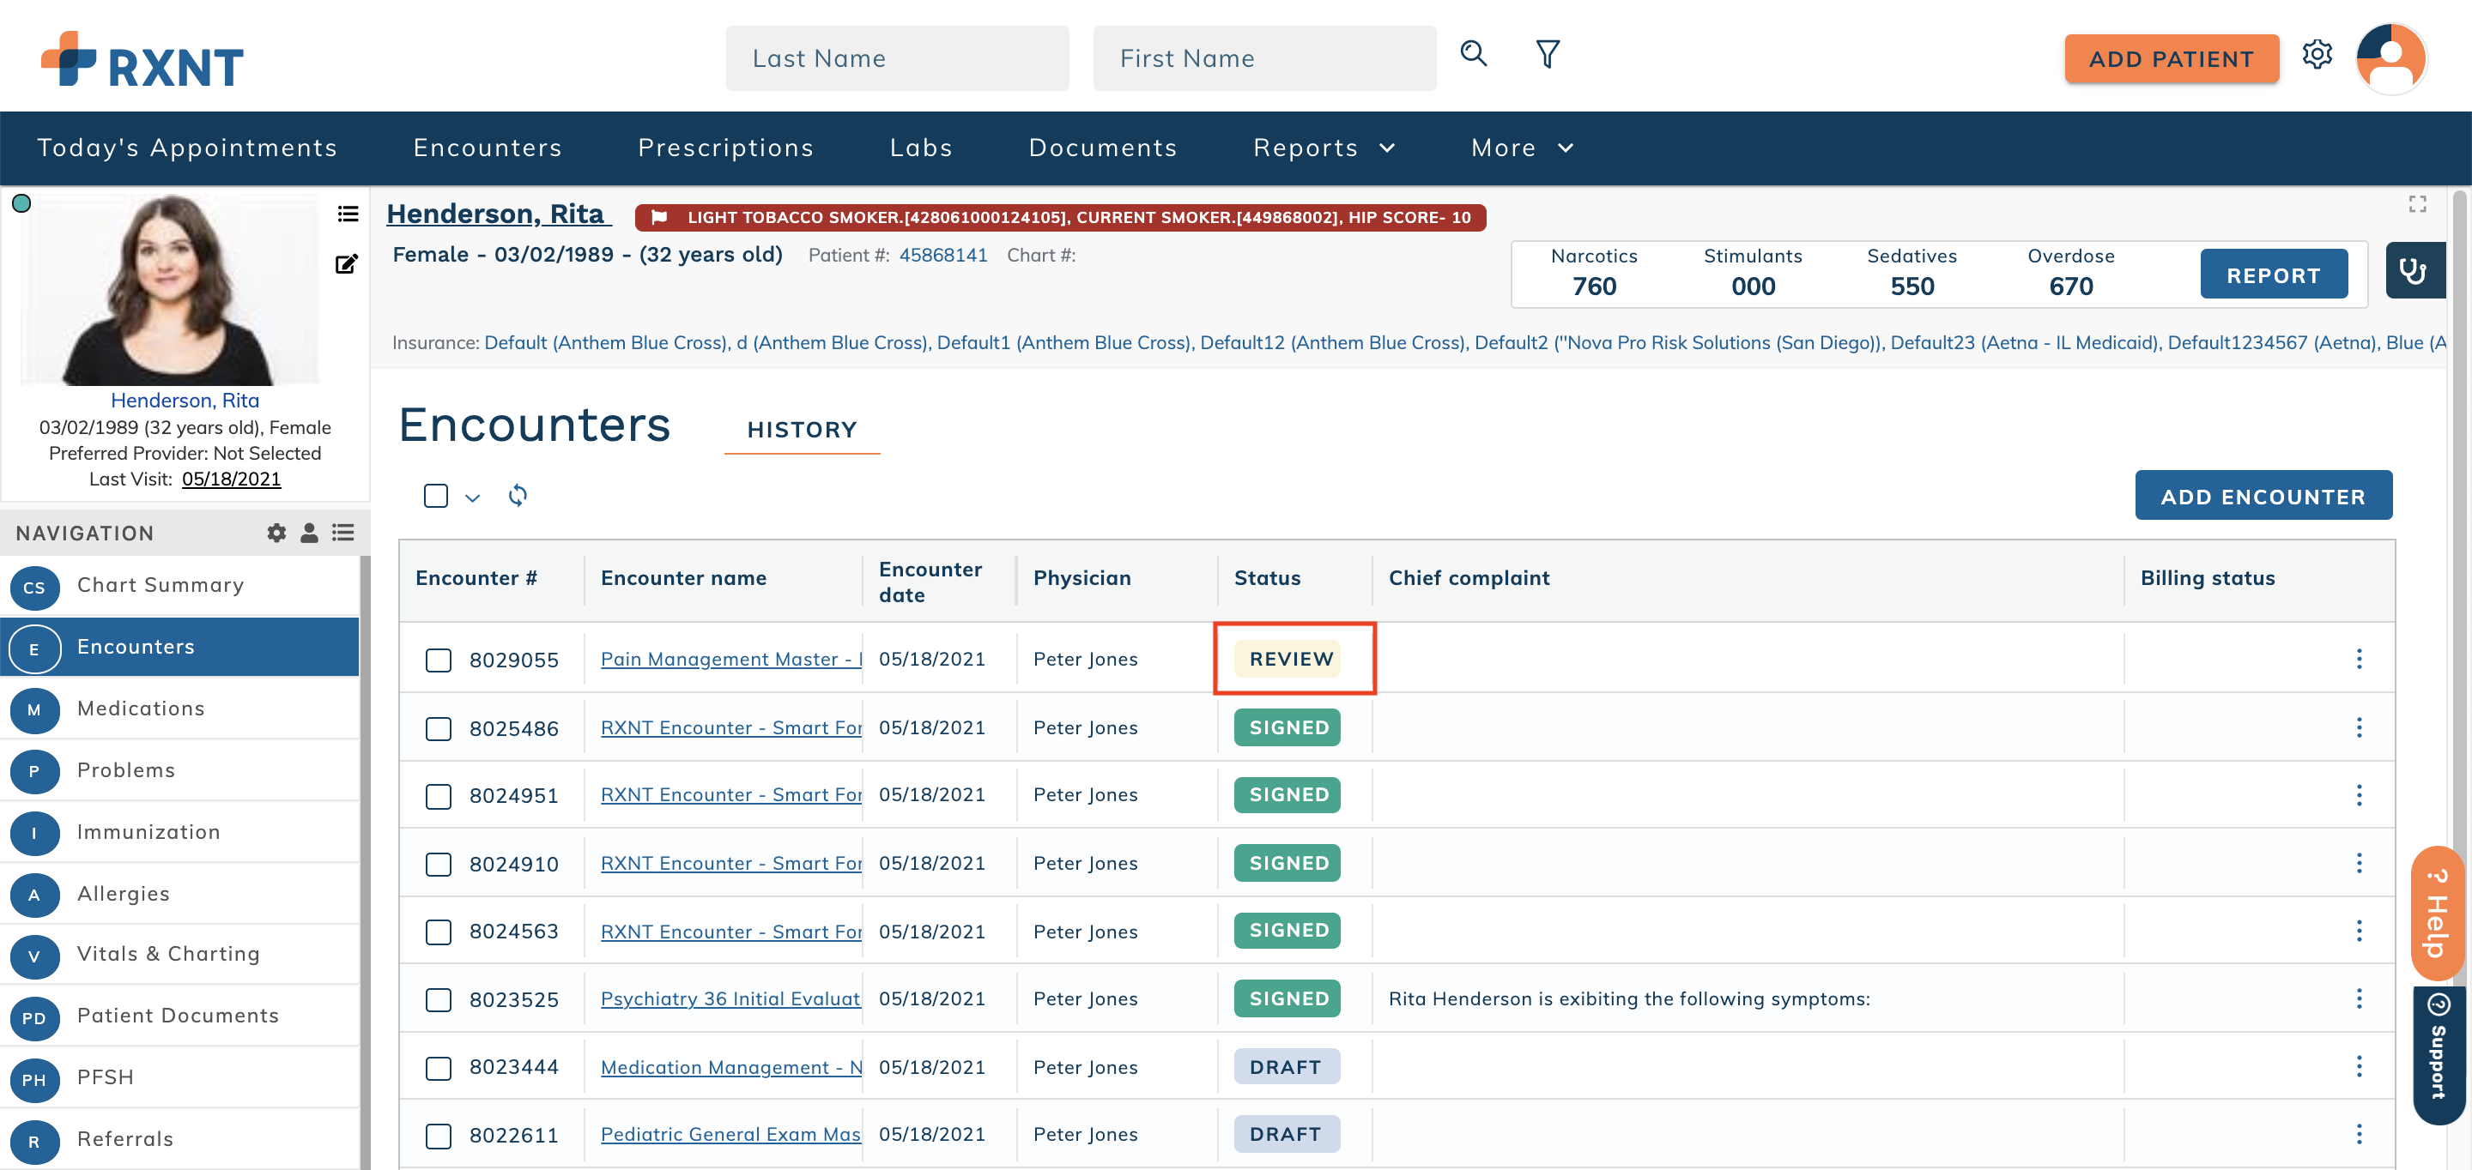Click expand fullscreen icon near patient header
The height and width of the screenshot is (1170, 2472).
click(2416, 204)
